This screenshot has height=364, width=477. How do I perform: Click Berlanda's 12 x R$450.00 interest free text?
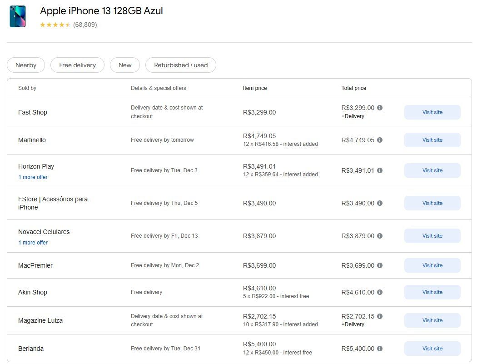click(278, 353)
